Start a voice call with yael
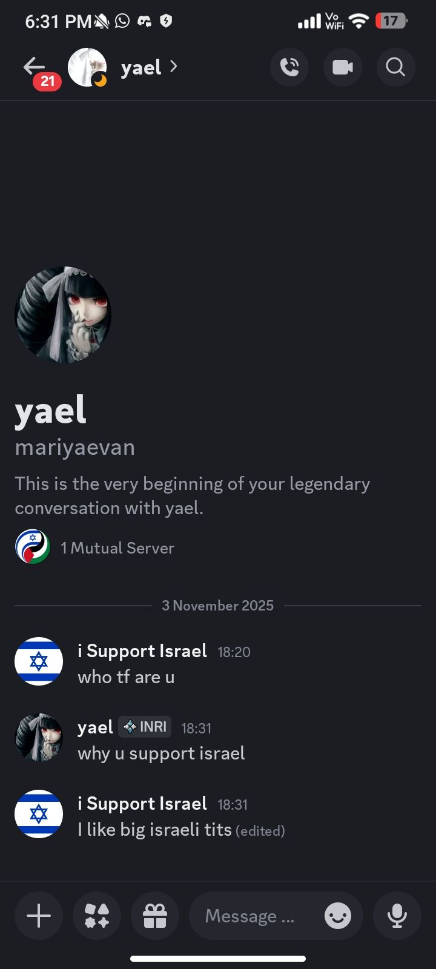This screenshot has width=436, height=969. coord(289,67)
